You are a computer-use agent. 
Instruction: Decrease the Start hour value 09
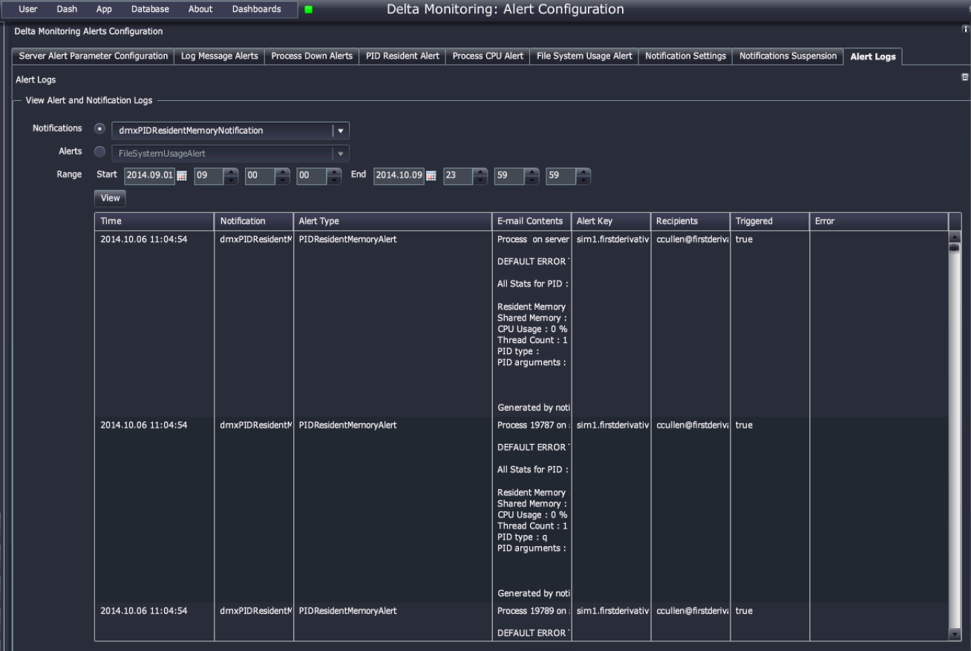click(x=232, y=180)
